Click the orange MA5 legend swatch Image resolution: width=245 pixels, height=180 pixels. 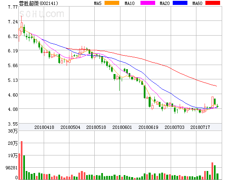[112, 3]
